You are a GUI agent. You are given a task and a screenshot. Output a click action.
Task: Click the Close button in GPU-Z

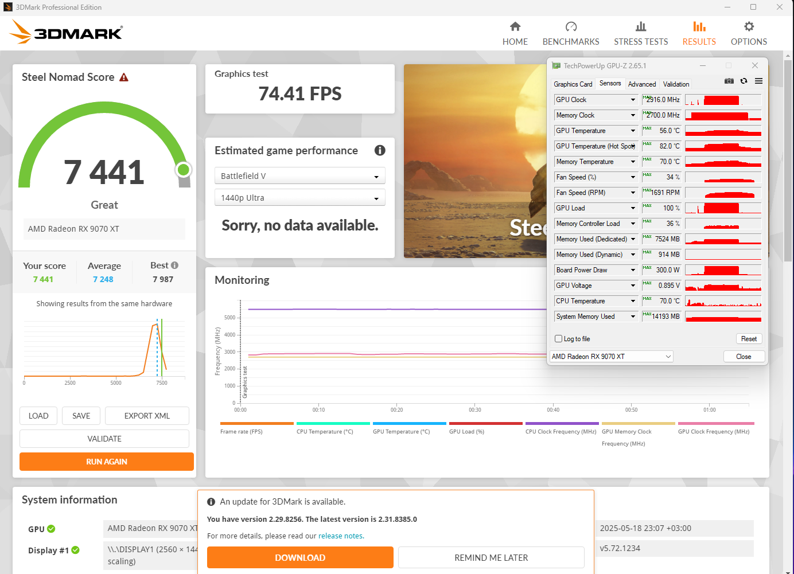coord(744,357)
